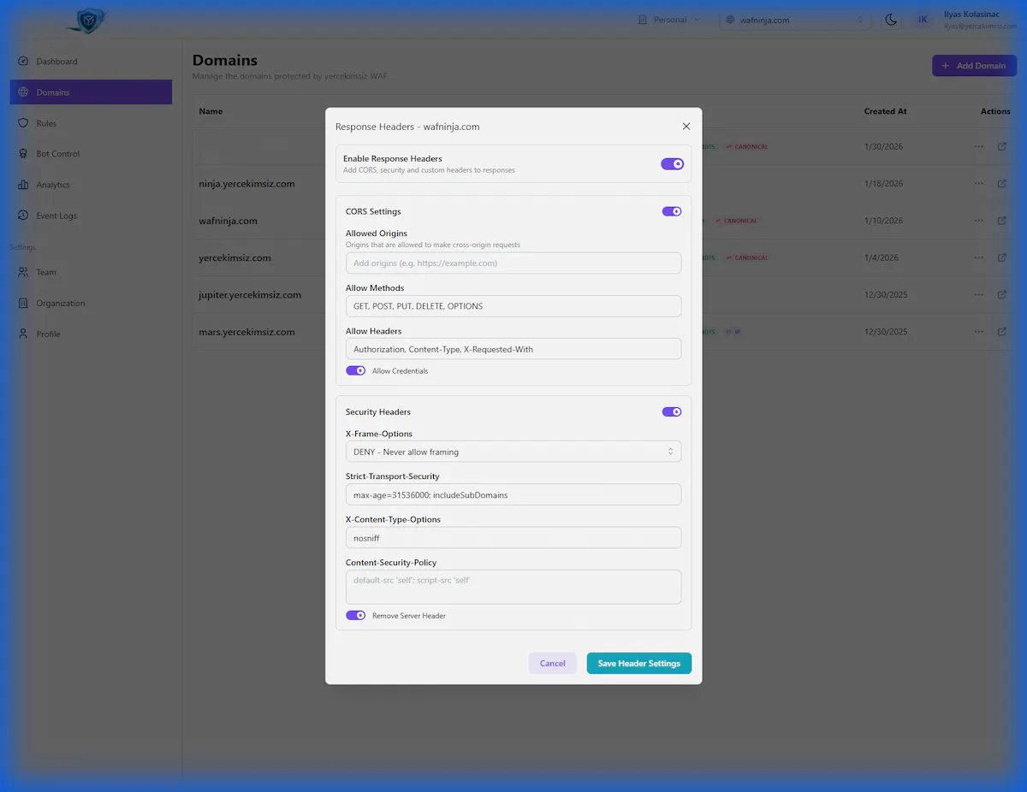The image size is (1027, 792).
Task: Open the X-Frame-Options dropdown
Action: (513, 452)
